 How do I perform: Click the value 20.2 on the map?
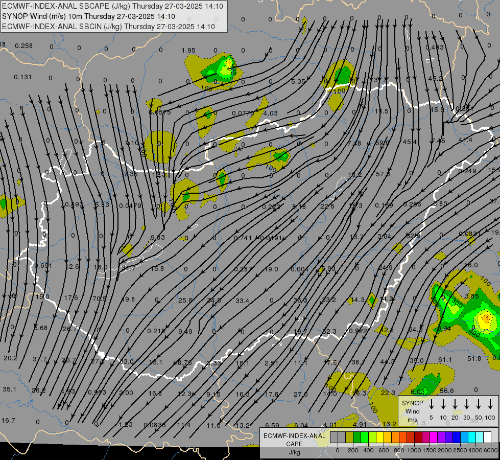tap(11, 358)
